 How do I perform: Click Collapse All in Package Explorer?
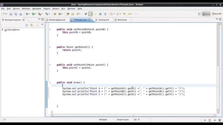[27, 25]
